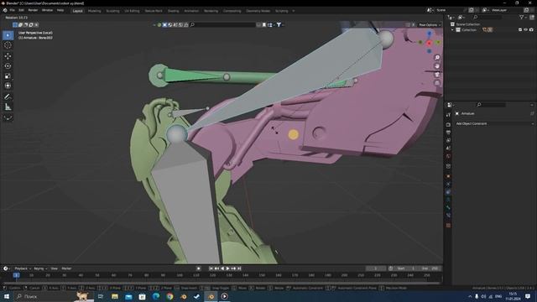Open the Object properties tab icon
Screen dimensions: 537x302
pos(448,176)
